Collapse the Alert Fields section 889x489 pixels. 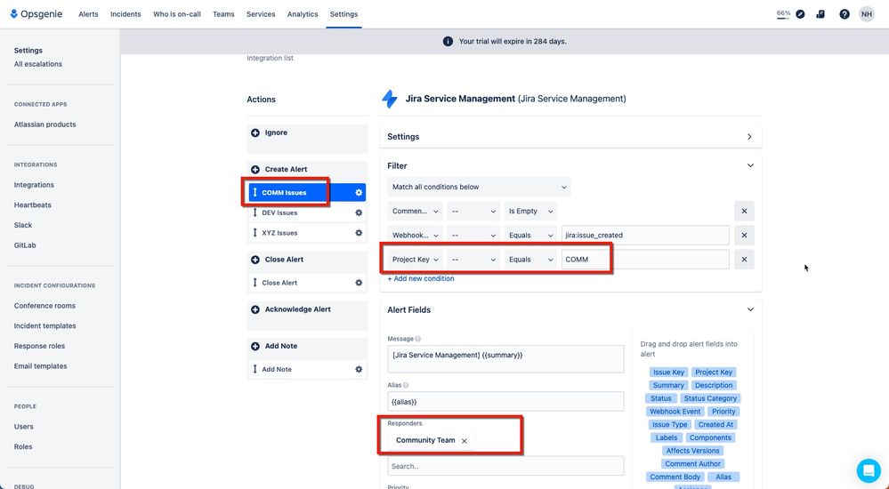coord(750,310)
